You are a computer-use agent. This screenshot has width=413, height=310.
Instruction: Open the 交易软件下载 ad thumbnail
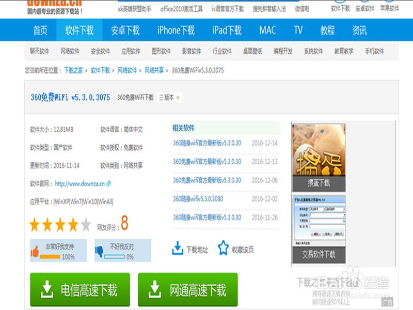319,229
